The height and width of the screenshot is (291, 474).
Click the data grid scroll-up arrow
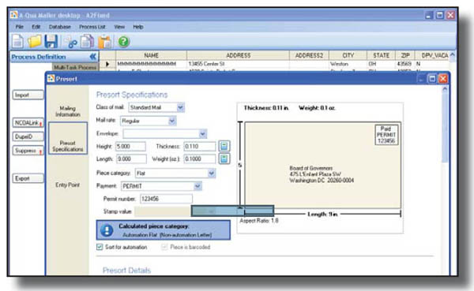click(452, 54)
